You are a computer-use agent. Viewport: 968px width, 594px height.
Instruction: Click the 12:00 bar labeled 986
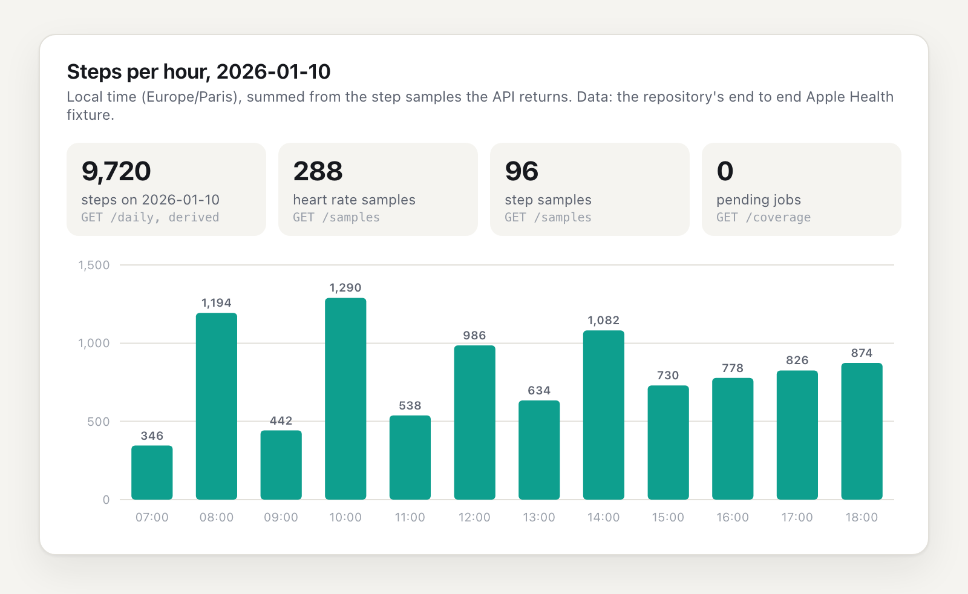coord(475,422)
